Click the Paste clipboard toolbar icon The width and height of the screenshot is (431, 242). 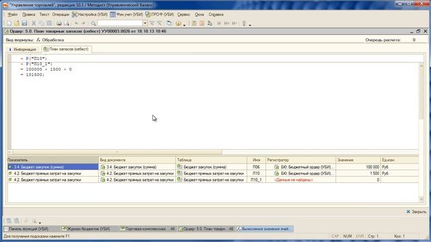49,24
